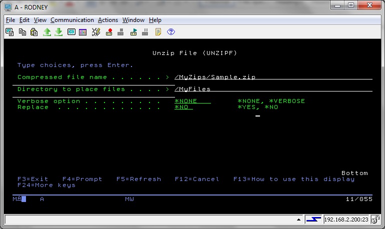Image resolution: width=385 pixels, height=229 pixels.
Task: Open the color remap grid icon
Action: (x=83, y=32)
